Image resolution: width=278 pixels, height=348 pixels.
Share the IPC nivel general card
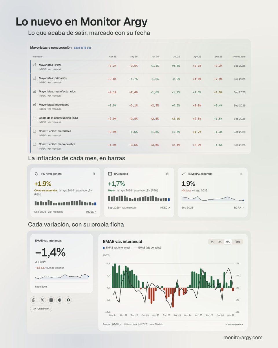[x=94, y=174]
